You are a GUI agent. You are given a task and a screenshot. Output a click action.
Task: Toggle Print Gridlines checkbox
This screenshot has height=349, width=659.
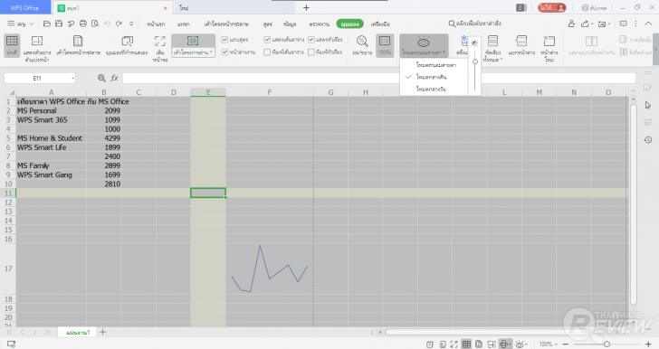(x=267, y=52)
